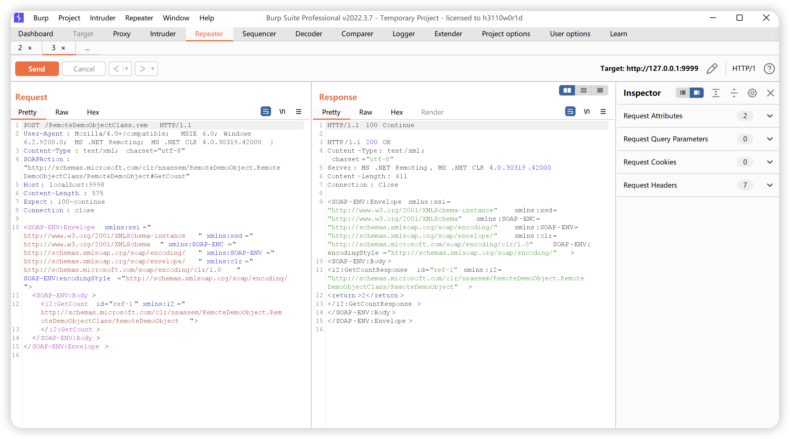Open Request pane hamburger options menu
The height and width of the screenshot is (439, 790).
coord(299,111)
